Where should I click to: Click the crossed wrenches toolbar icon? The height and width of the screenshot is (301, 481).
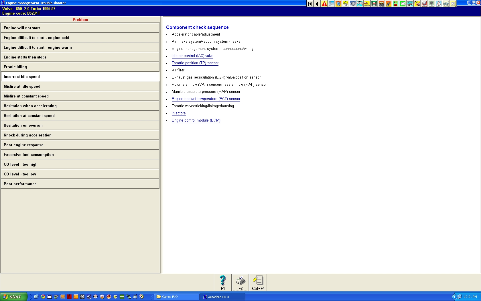331,4
